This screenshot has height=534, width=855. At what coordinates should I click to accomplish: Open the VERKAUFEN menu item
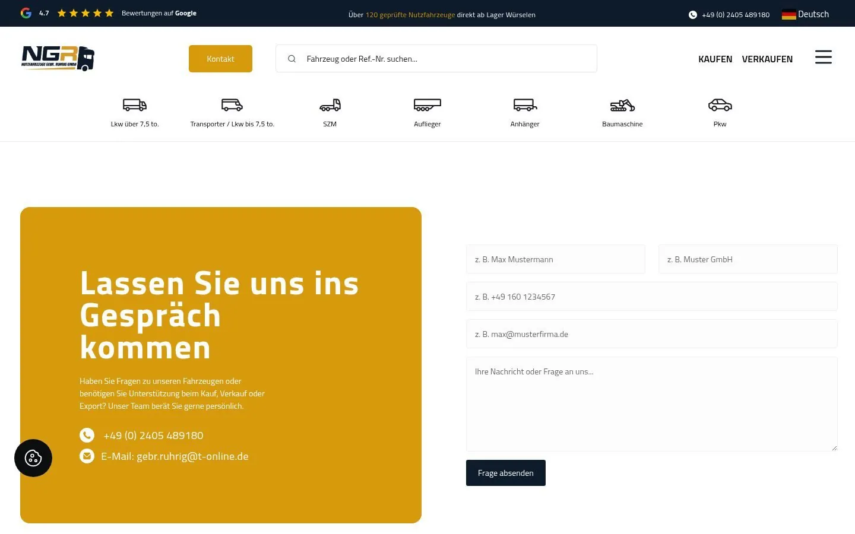click(767, 59)
